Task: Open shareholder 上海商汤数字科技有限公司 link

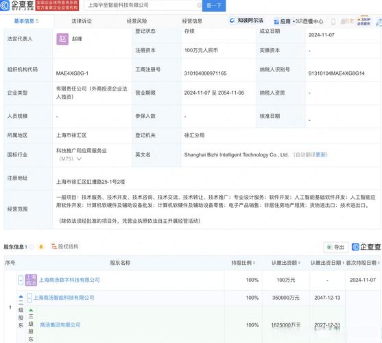Action: click(69, 280)
